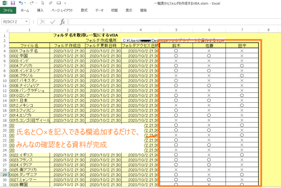Select cell 0014.エジプト
This screenshot has width=281, height=188.
[x=29, y=115]
